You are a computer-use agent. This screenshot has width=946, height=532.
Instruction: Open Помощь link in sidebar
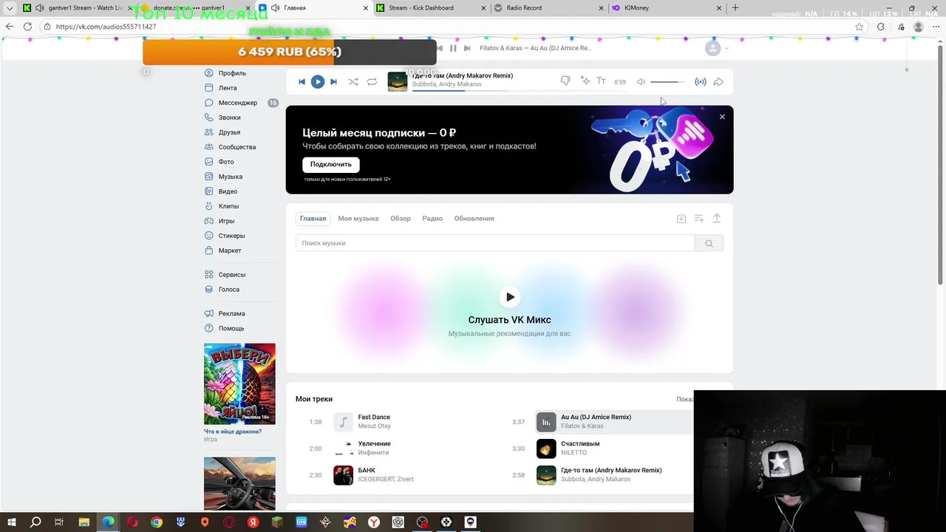(231, 328)
